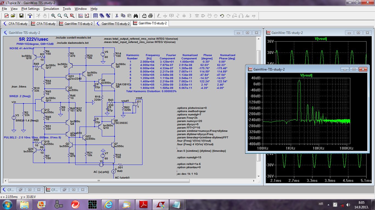Image resolution: width=375 pixels, height=210 pixels.
Task: Cascade the windows from toolbar
Action: point(102,16)
